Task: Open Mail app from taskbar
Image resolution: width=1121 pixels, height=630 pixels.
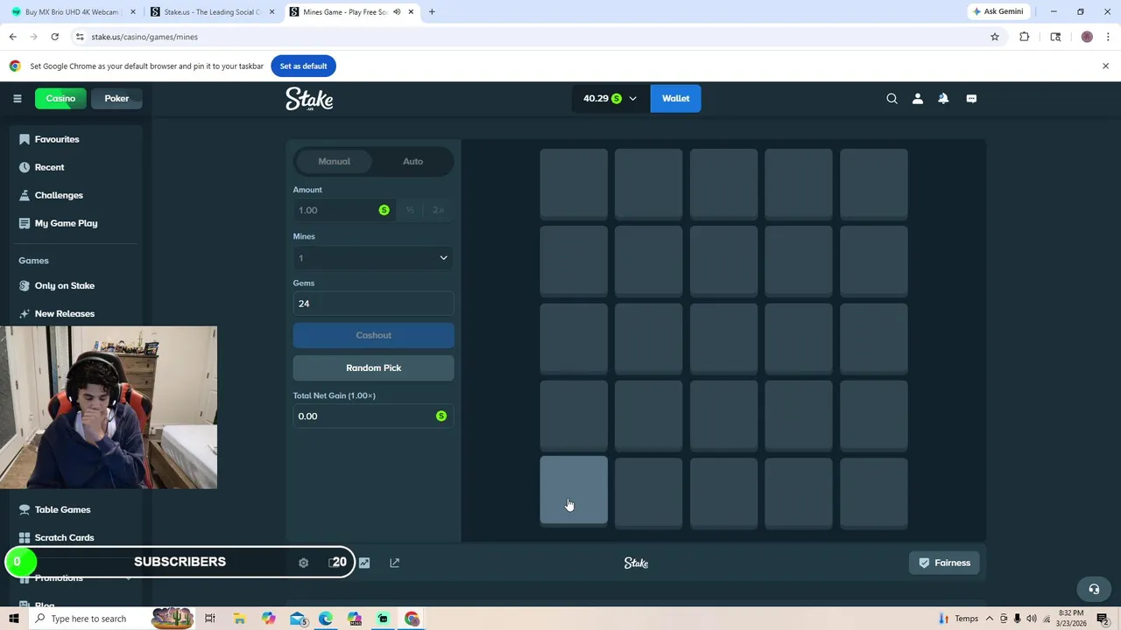Action: pyautogui.click(x=298, y=619)
